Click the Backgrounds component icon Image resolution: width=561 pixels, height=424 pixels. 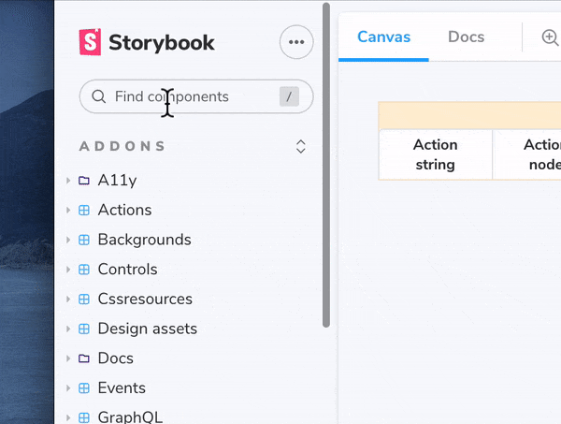(x=84, y=240)
